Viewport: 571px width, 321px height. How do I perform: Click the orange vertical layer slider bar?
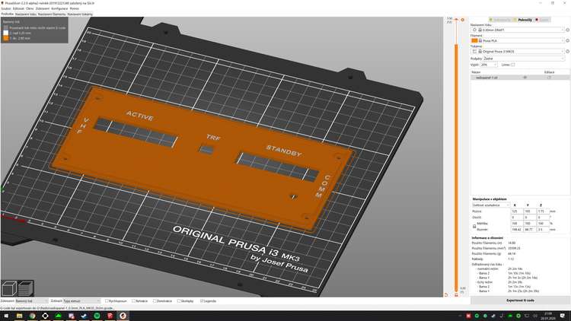pos(456,167)
